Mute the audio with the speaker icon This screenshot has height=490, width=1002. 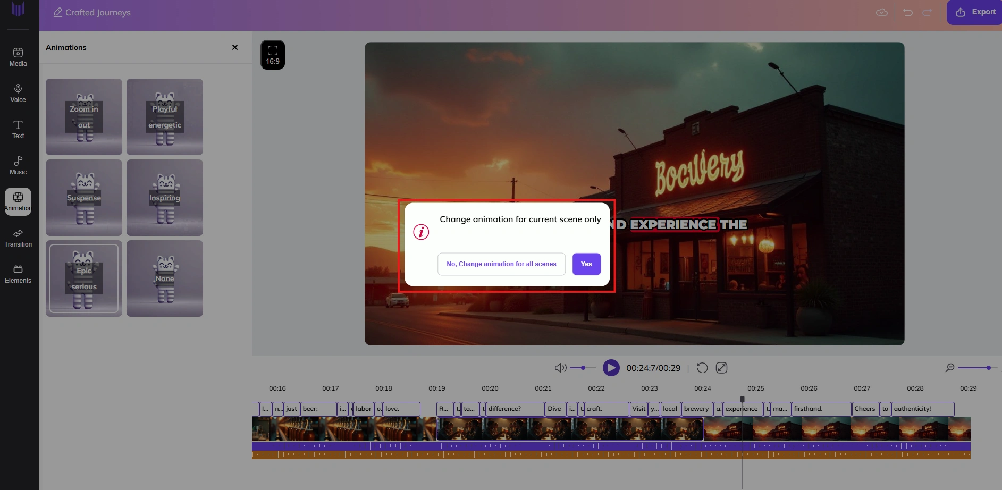tap(560, 368)
